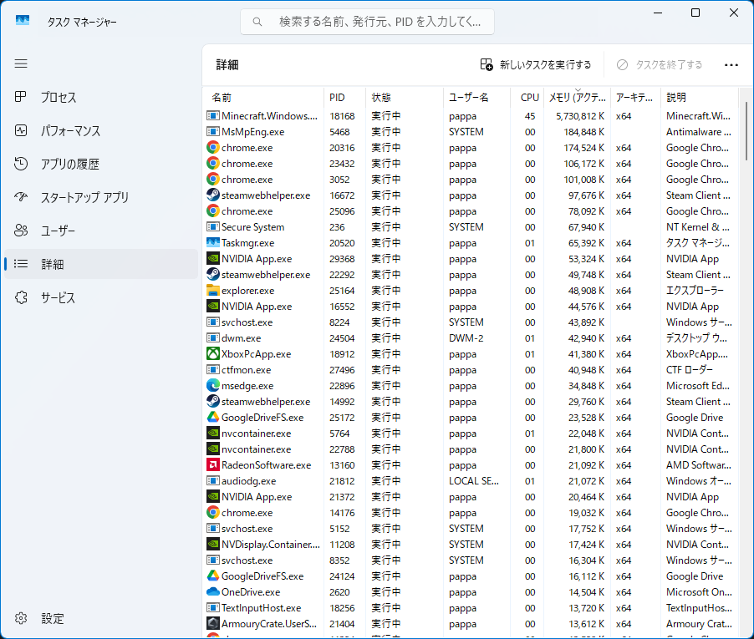The image size is (754, 639).
Task: Click the msedge.exe Edge icon
Action: click(213, 385)
